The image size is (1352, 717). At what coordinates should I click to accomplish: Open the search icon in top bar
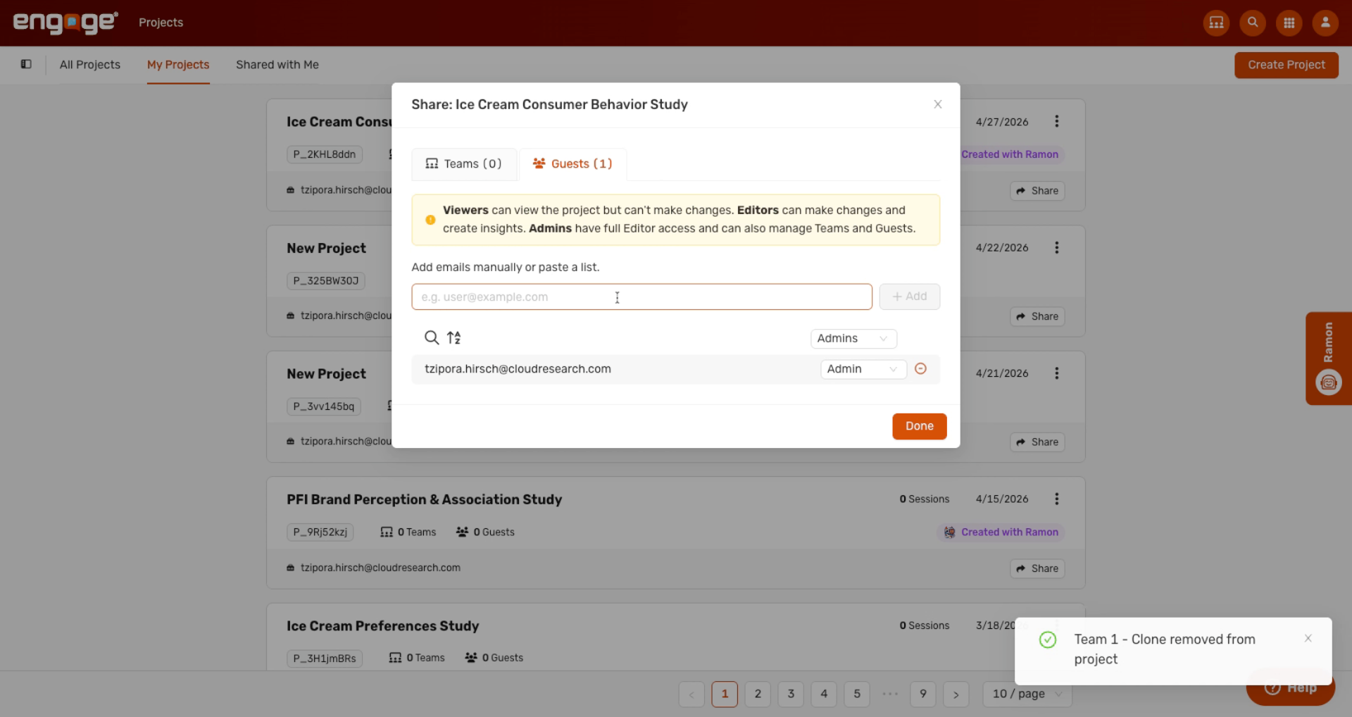[x=1253, y=23]
